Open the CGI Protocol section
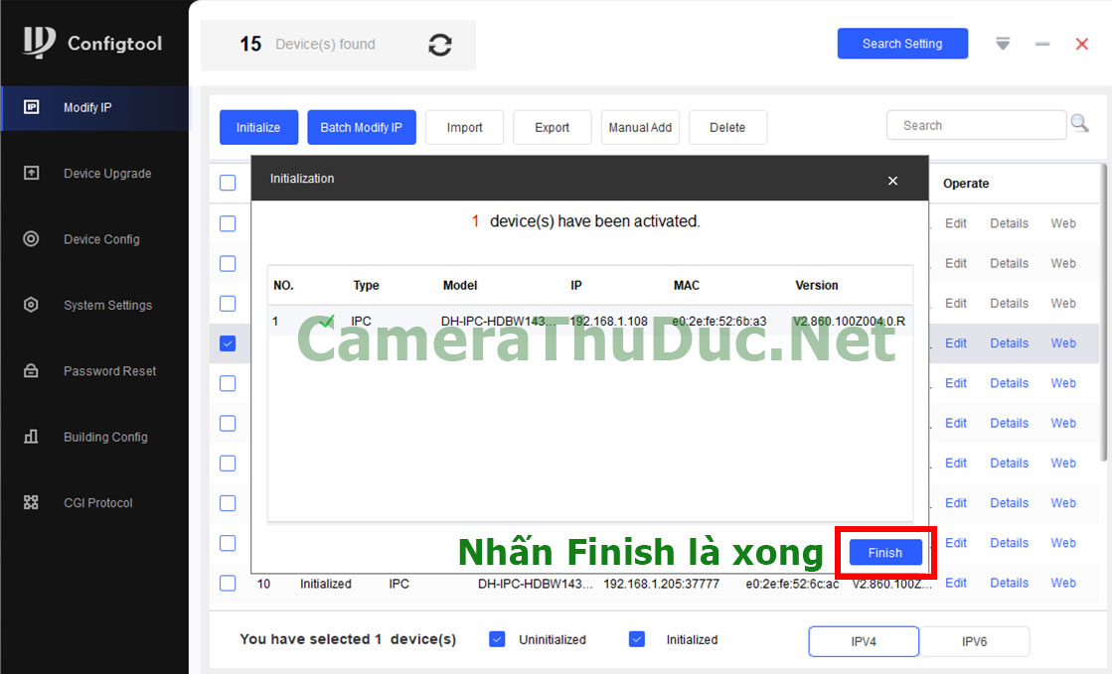This screenshot has width=1112, height=674. click(95, 503)
